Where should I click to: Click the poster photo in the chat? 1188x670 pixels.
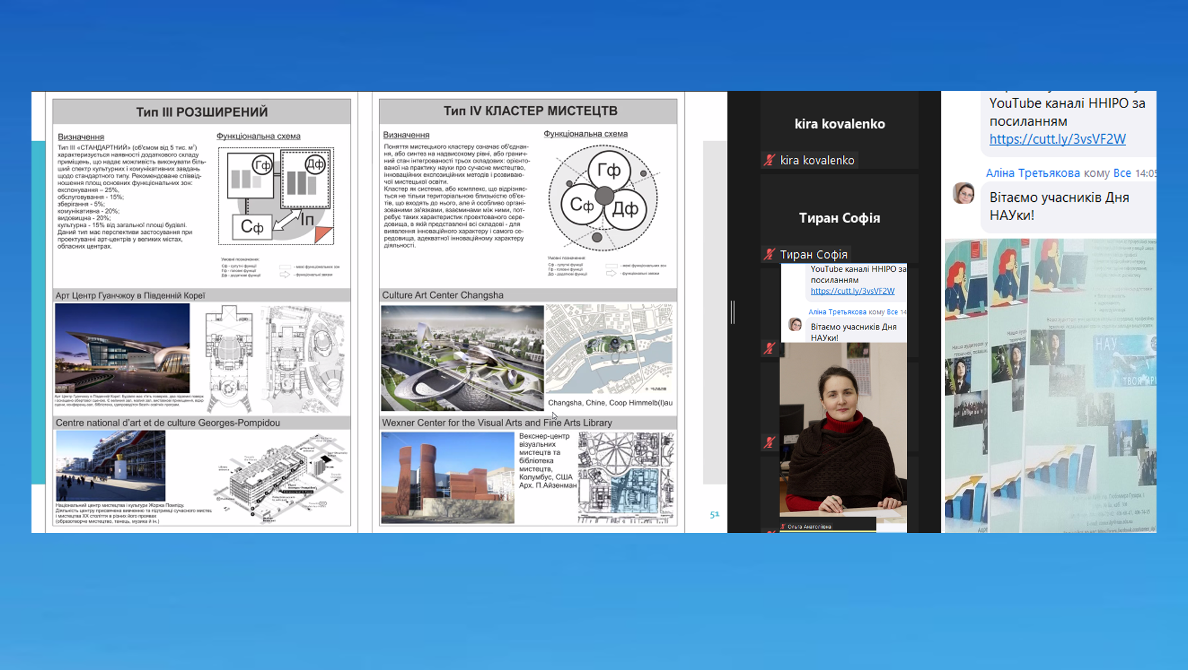1050,386
